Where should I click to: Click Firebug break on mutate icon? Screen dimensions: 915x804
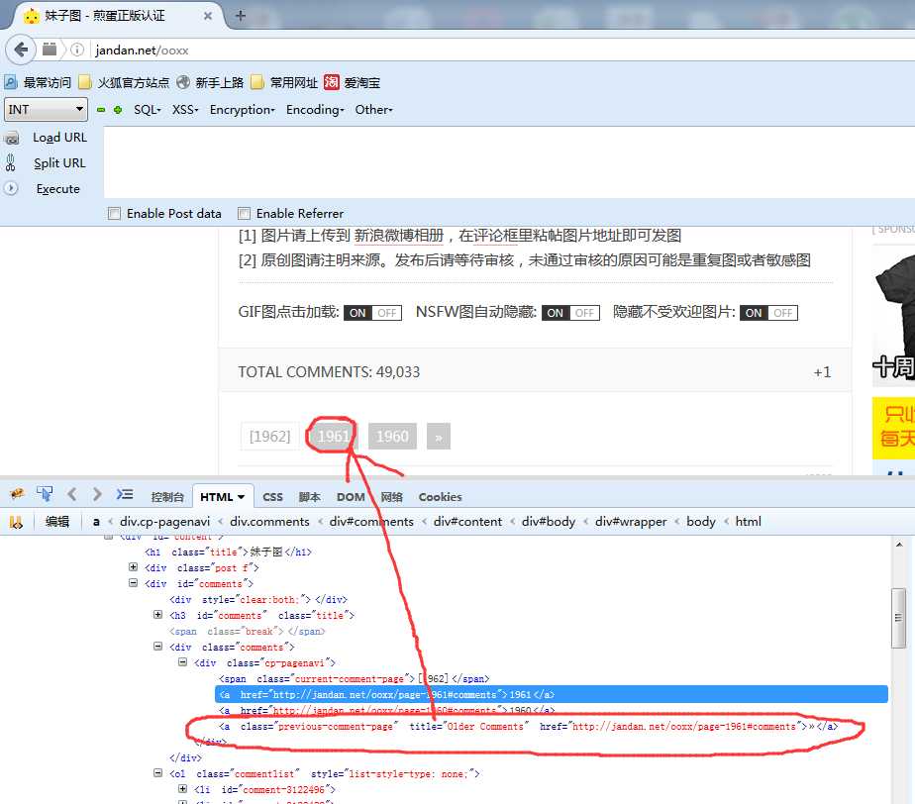16,522
